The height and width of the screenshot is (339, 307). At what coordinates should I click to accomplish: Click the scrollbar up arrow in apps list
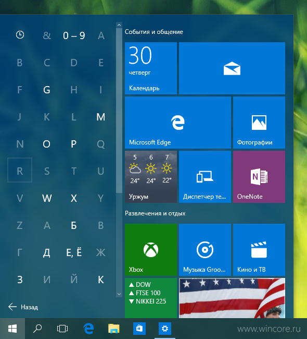click(119, 25)
